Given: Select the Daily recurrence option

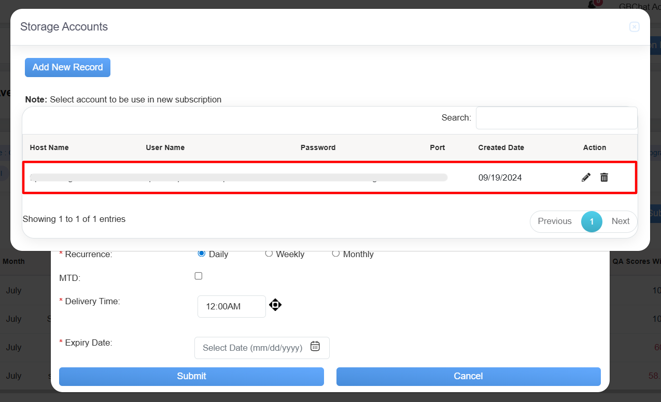Looking at the screenshot, I should (x=202, y=254).
